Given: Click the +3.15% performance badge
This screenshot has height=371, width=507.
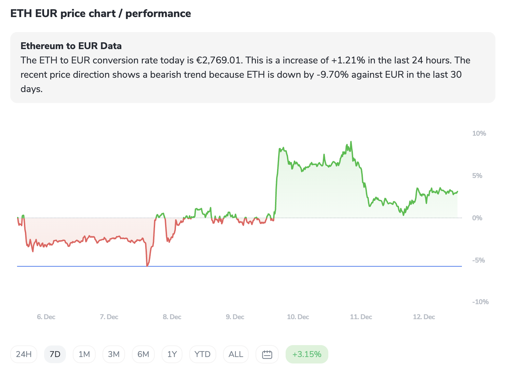Looking at the screenshot, I should point(307,354).
